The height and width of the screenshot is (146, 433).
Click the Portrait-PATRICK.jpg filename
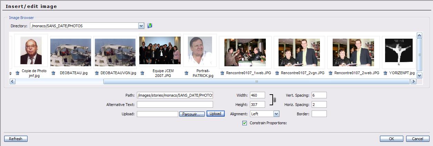coord(203,73)
